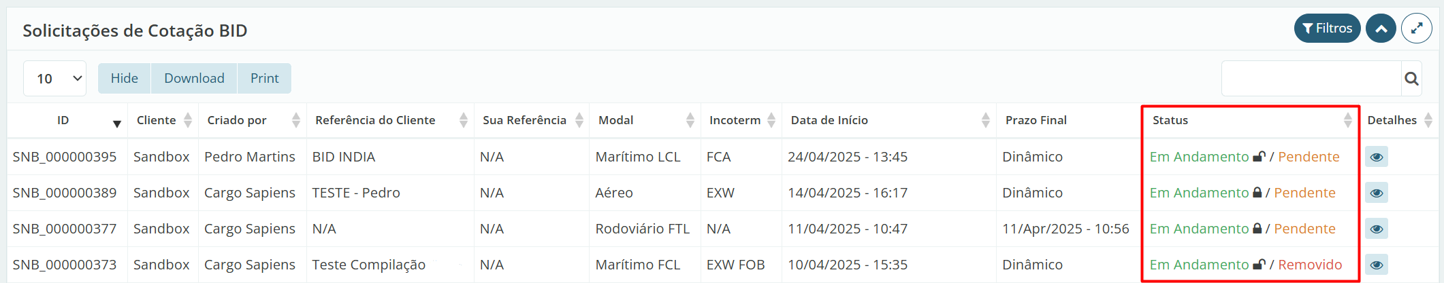Collapse panel with the chevron-up button
The image size is (1444, 283).
[x=1381, y=29]
